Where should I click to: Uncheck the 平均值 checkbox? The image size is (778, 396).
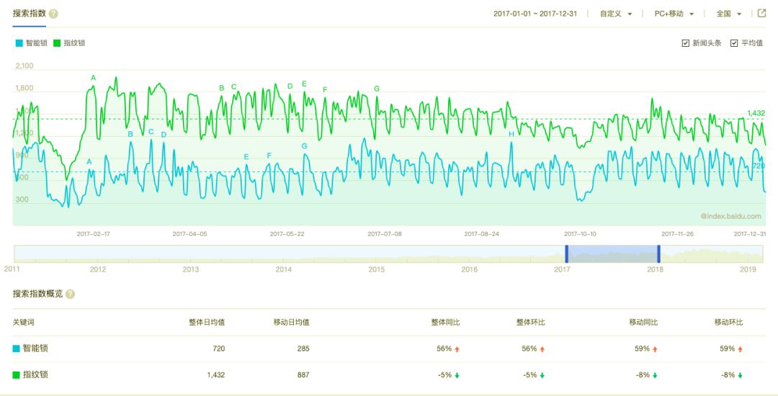click(734, 43)
